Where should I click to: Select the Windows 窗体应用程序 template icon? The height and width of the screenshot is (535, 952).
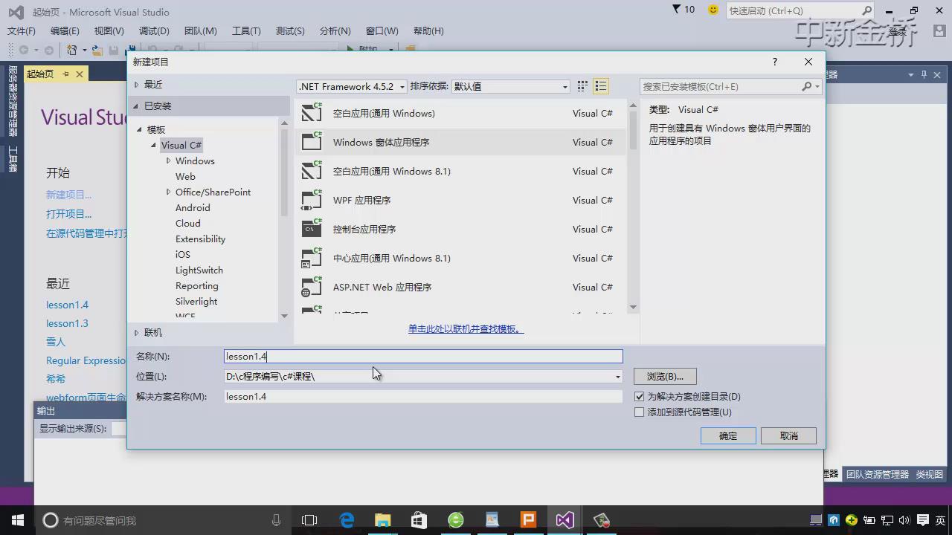pyautogui.click(x=312, y=141)
